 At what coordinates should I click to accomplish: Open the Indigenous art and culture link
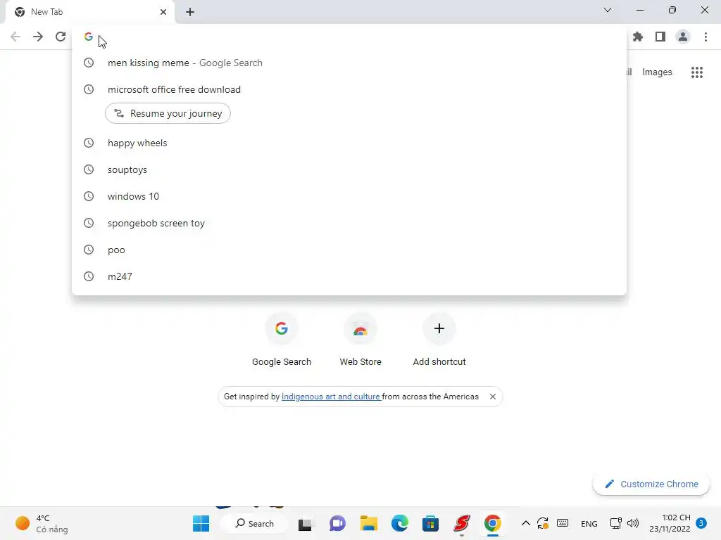331,397
